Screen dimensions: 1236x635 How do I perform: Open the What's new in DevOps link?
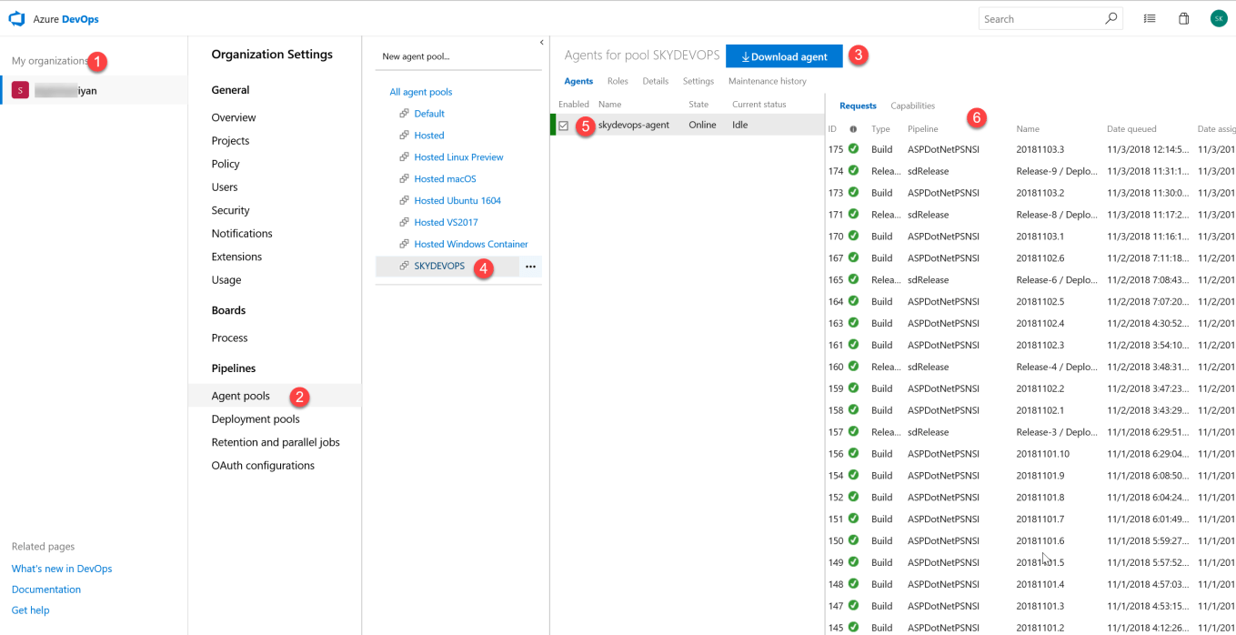pos(62,569)
